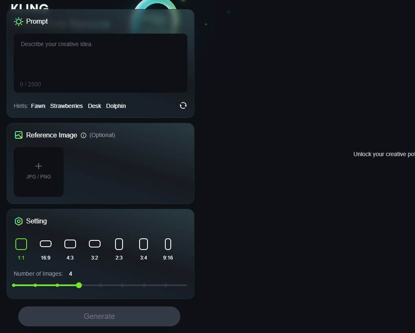Click the refresh hints icon

[183, 106]
